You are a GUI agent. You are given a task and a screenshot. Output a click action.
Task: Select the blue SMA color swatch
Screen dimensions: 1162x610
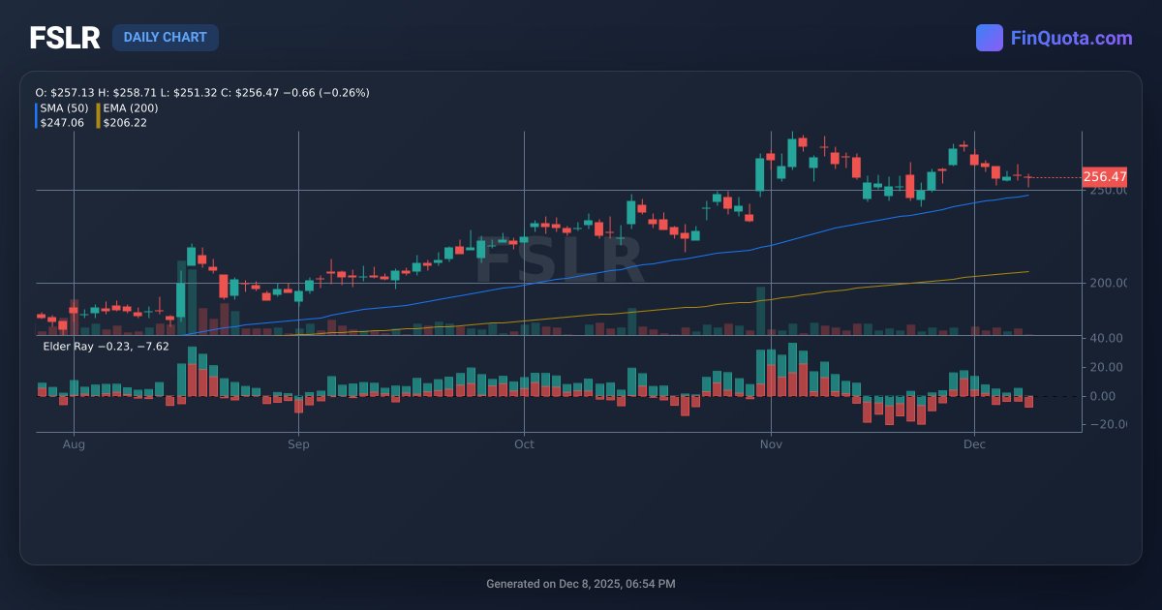39,115
